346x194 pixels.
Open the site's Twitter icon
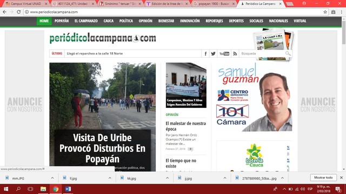click(213, 53)
